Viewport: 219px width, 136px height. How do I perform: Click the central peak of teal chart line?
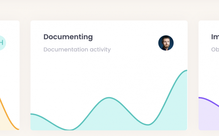[x=109, y=98]
